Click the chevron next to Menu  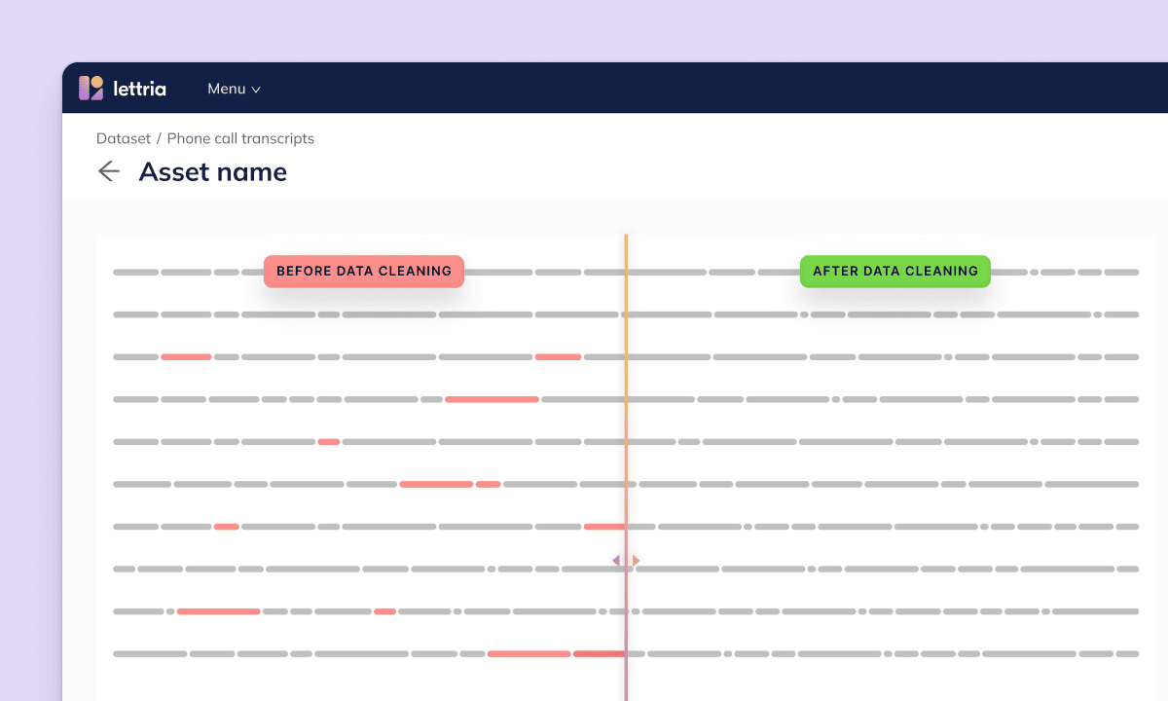click(256, 89)
